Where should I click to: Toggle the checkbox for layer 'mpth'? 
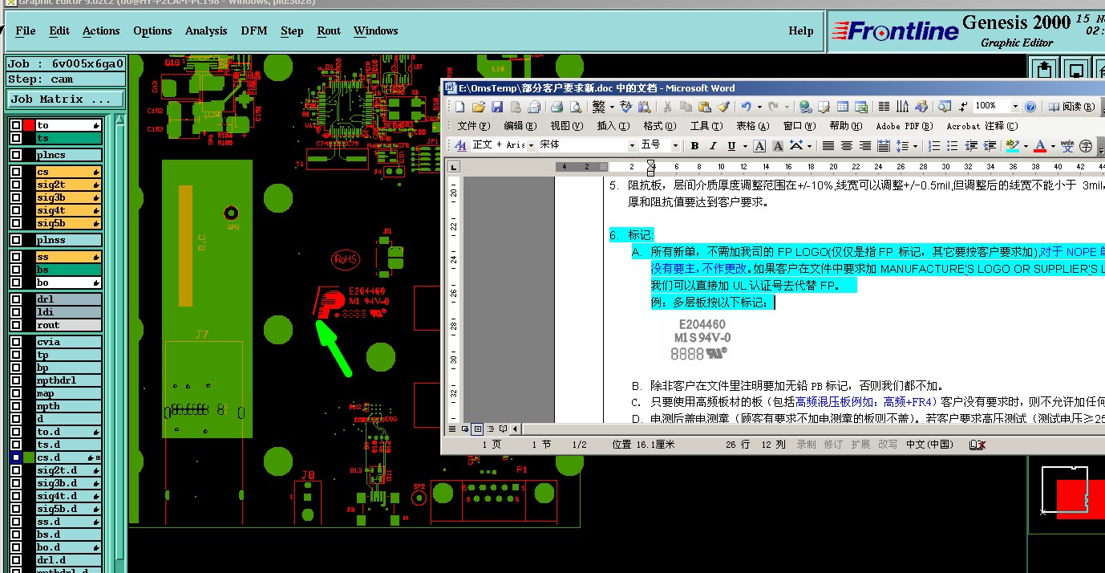click(16, 406)
